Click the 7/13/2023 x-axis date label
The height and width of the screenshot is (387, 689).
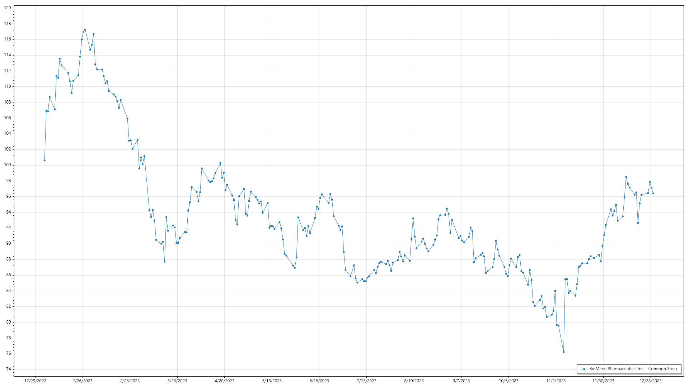(366, 381)
